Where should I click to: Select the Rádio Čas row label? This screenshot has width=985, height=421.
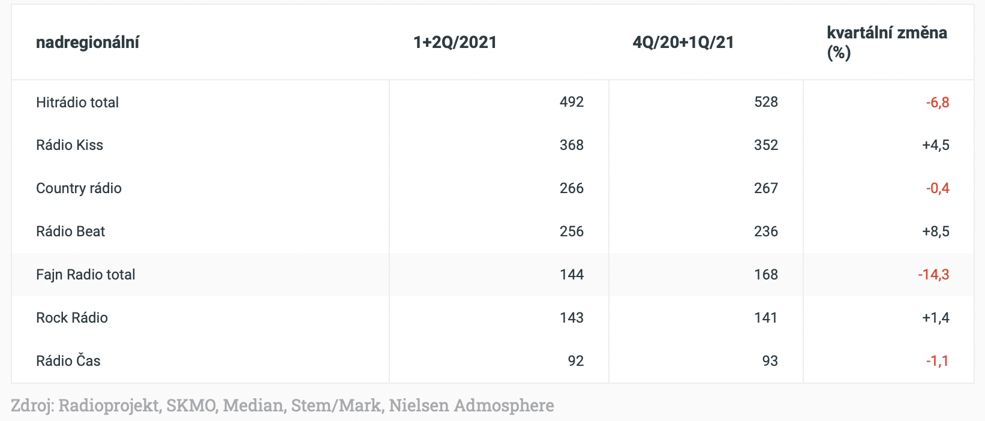(x=68, y=361)
